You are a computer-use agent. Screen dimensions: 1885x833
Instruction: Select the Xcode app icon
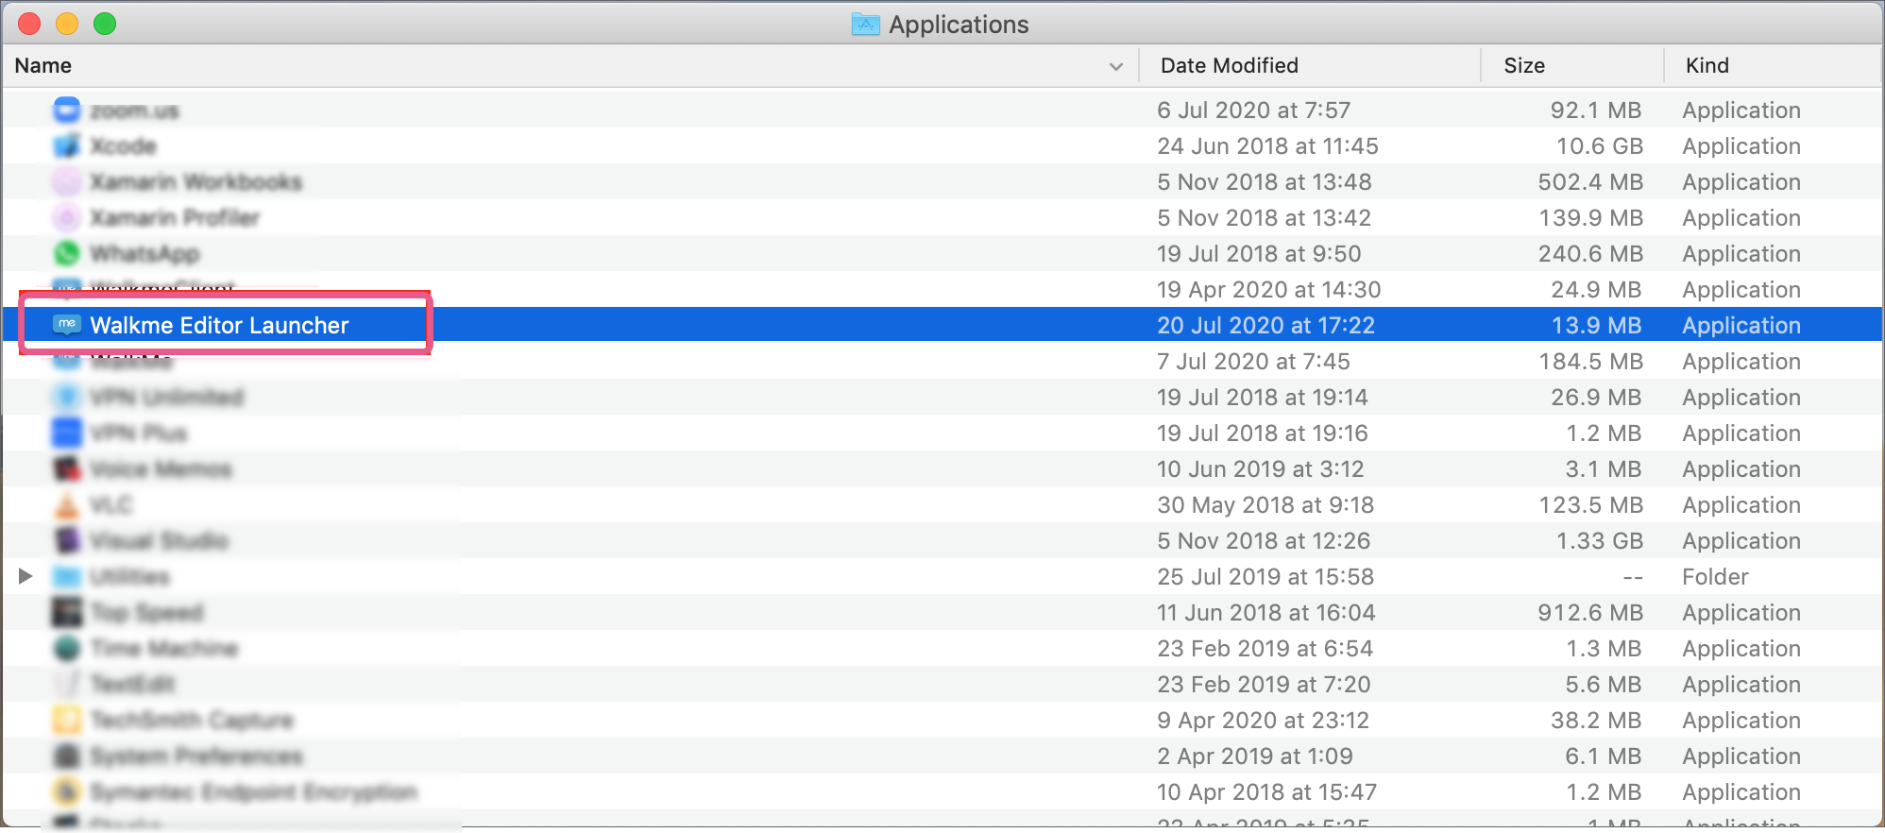66,146
